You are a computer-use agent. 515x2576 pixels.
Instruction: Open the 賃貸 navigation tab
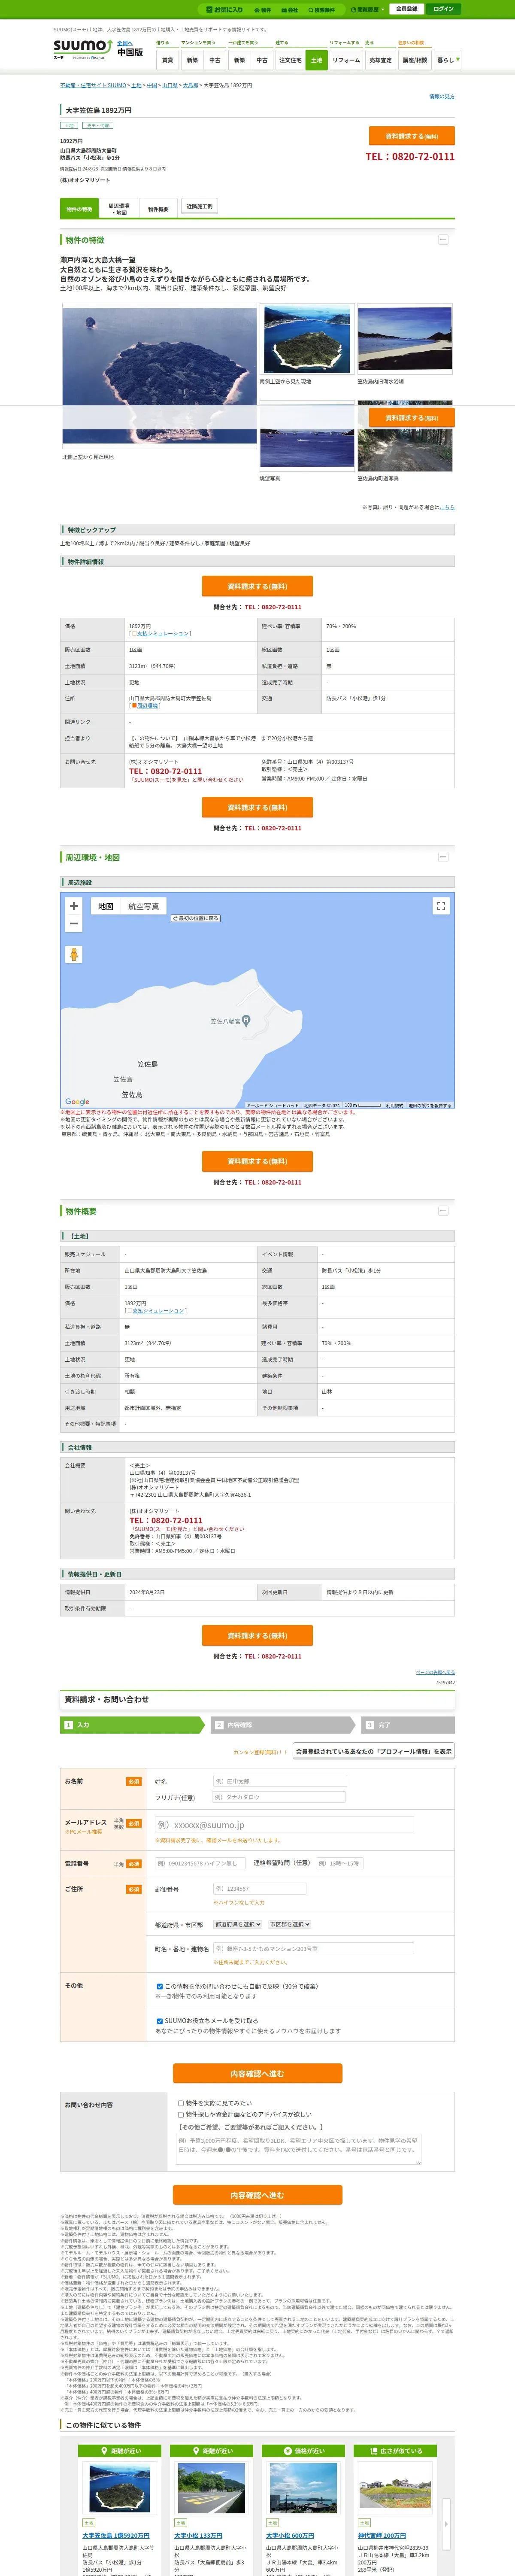(x=167, y=60)
